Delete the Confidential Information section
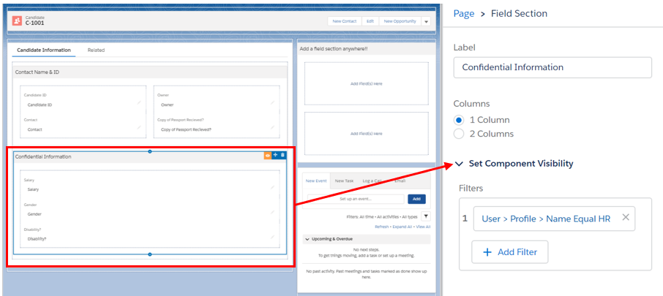 point(283,155)
